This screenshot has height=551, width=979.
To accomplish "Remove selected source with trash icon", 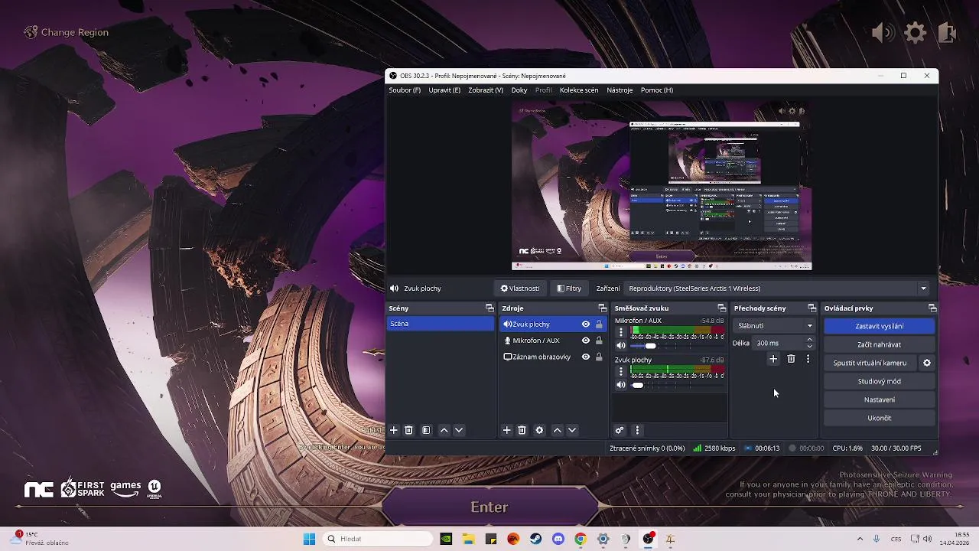I will point(522,430).
